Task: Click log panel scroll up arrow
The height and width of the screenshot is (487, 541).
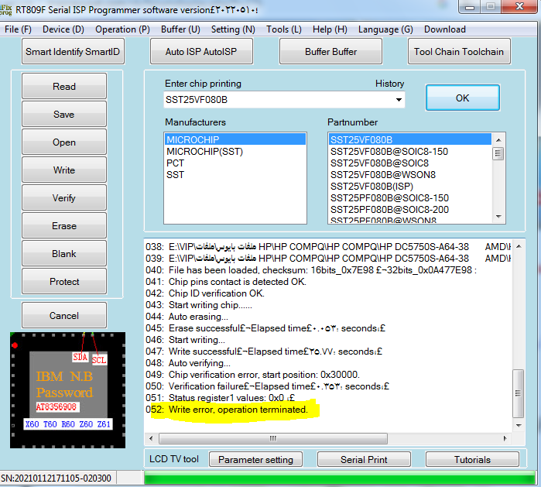Action: tap(519, 246)
